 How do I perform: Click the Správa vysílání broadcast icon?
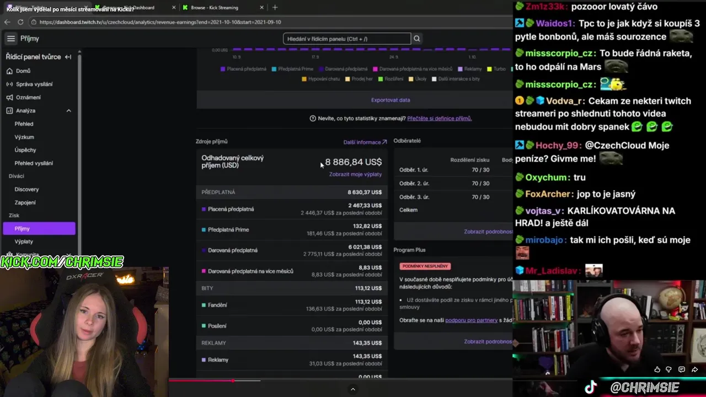click(10, 84)
